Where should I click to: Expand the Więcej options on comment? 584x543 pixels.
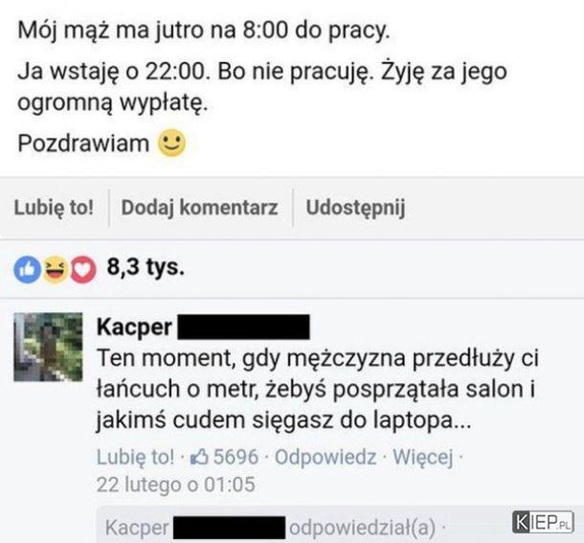423,457
